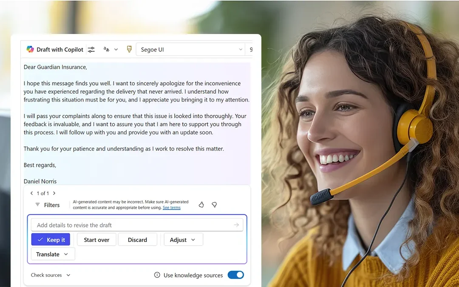Click Start over button

(96, 239)
